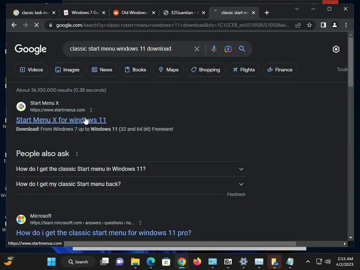Expand 'How do I get the classic Start menu in Windows 11?'
This screenshot has width=360, height=270.
[131, 169]
